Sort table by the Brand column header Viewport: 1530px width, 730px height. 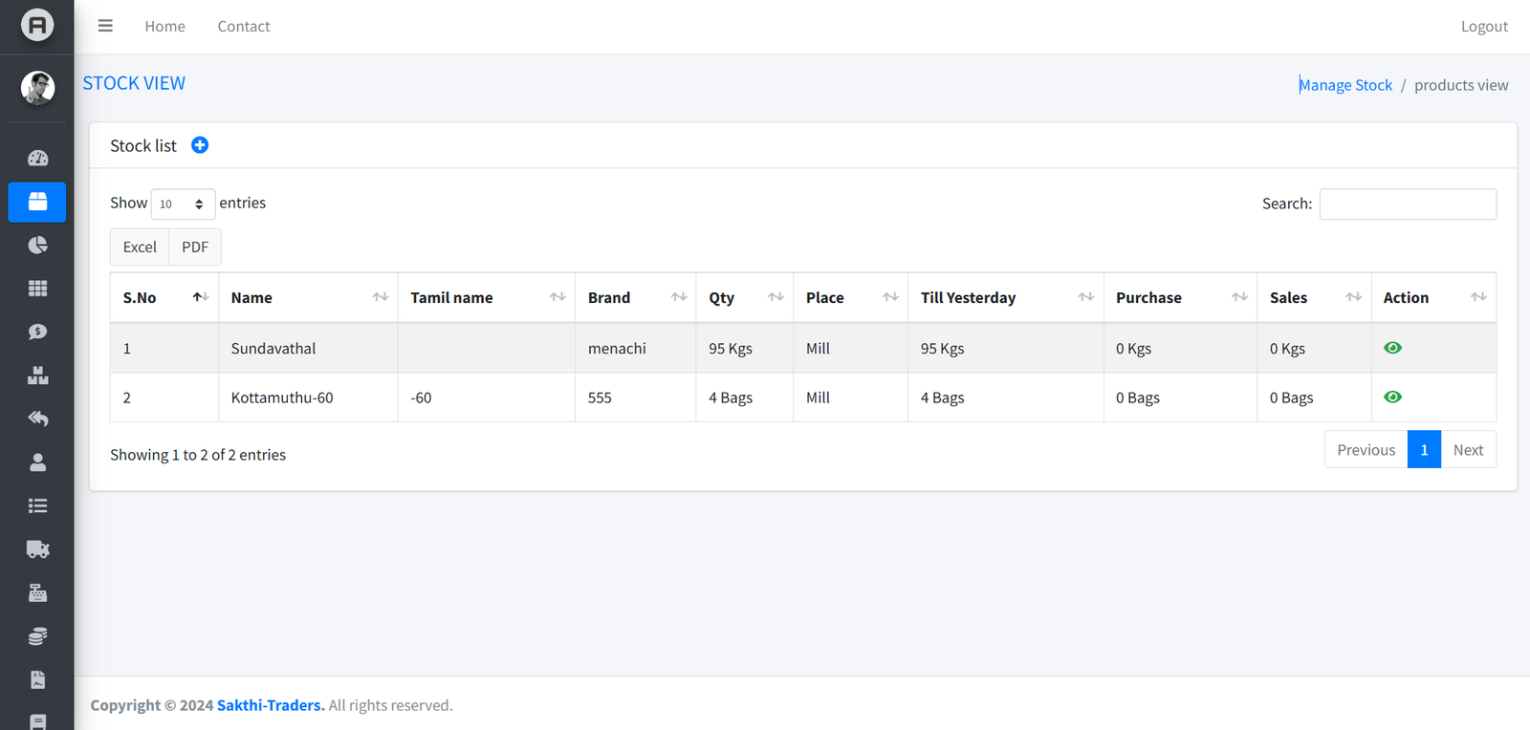click(635, 298)
